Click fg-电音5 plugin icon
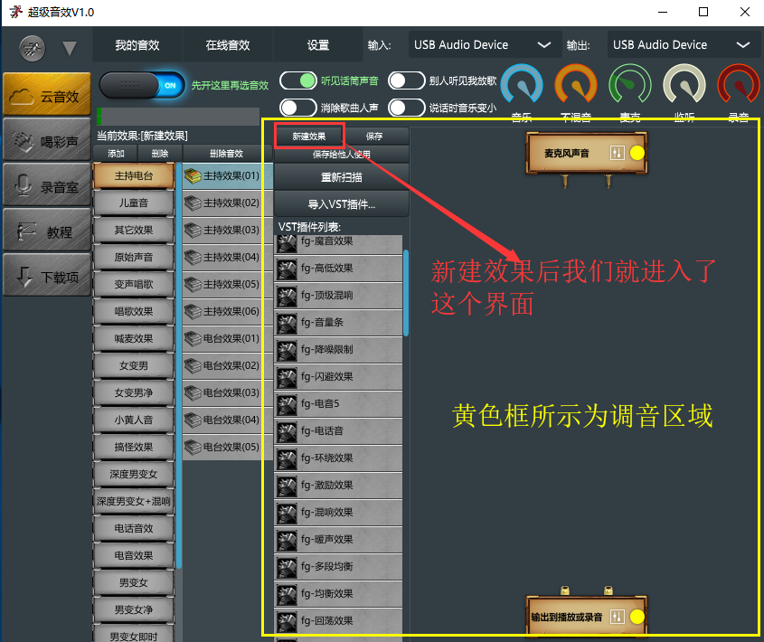Image resolution: width=764 pixels, height=642 pixels. coord(287,404)
